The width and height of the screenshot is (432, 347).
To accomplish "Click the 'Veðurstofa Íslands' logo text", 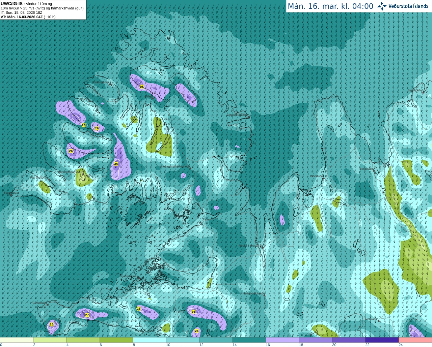I will [x=408, y=6].
